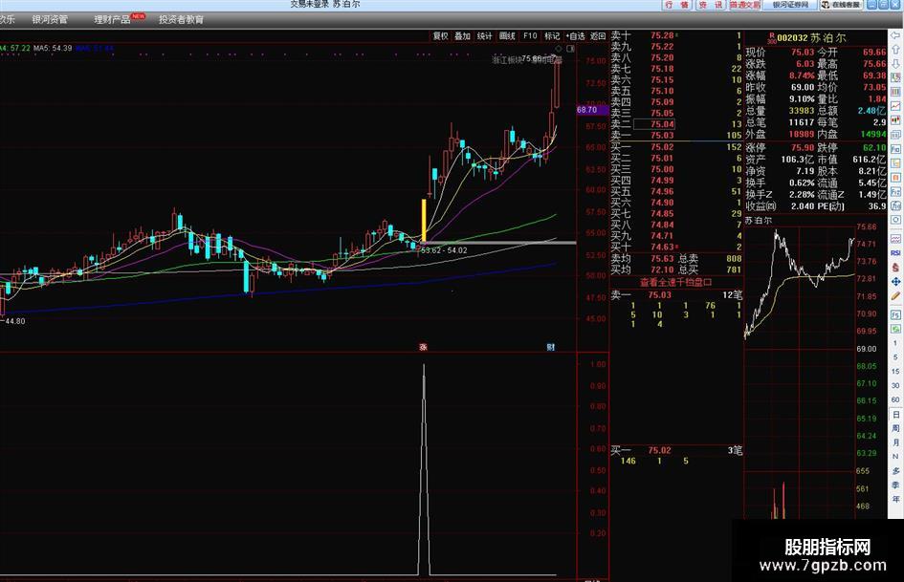Click the 涨 marker on chart timeline

pyautogui.click(x=423, y=347)
